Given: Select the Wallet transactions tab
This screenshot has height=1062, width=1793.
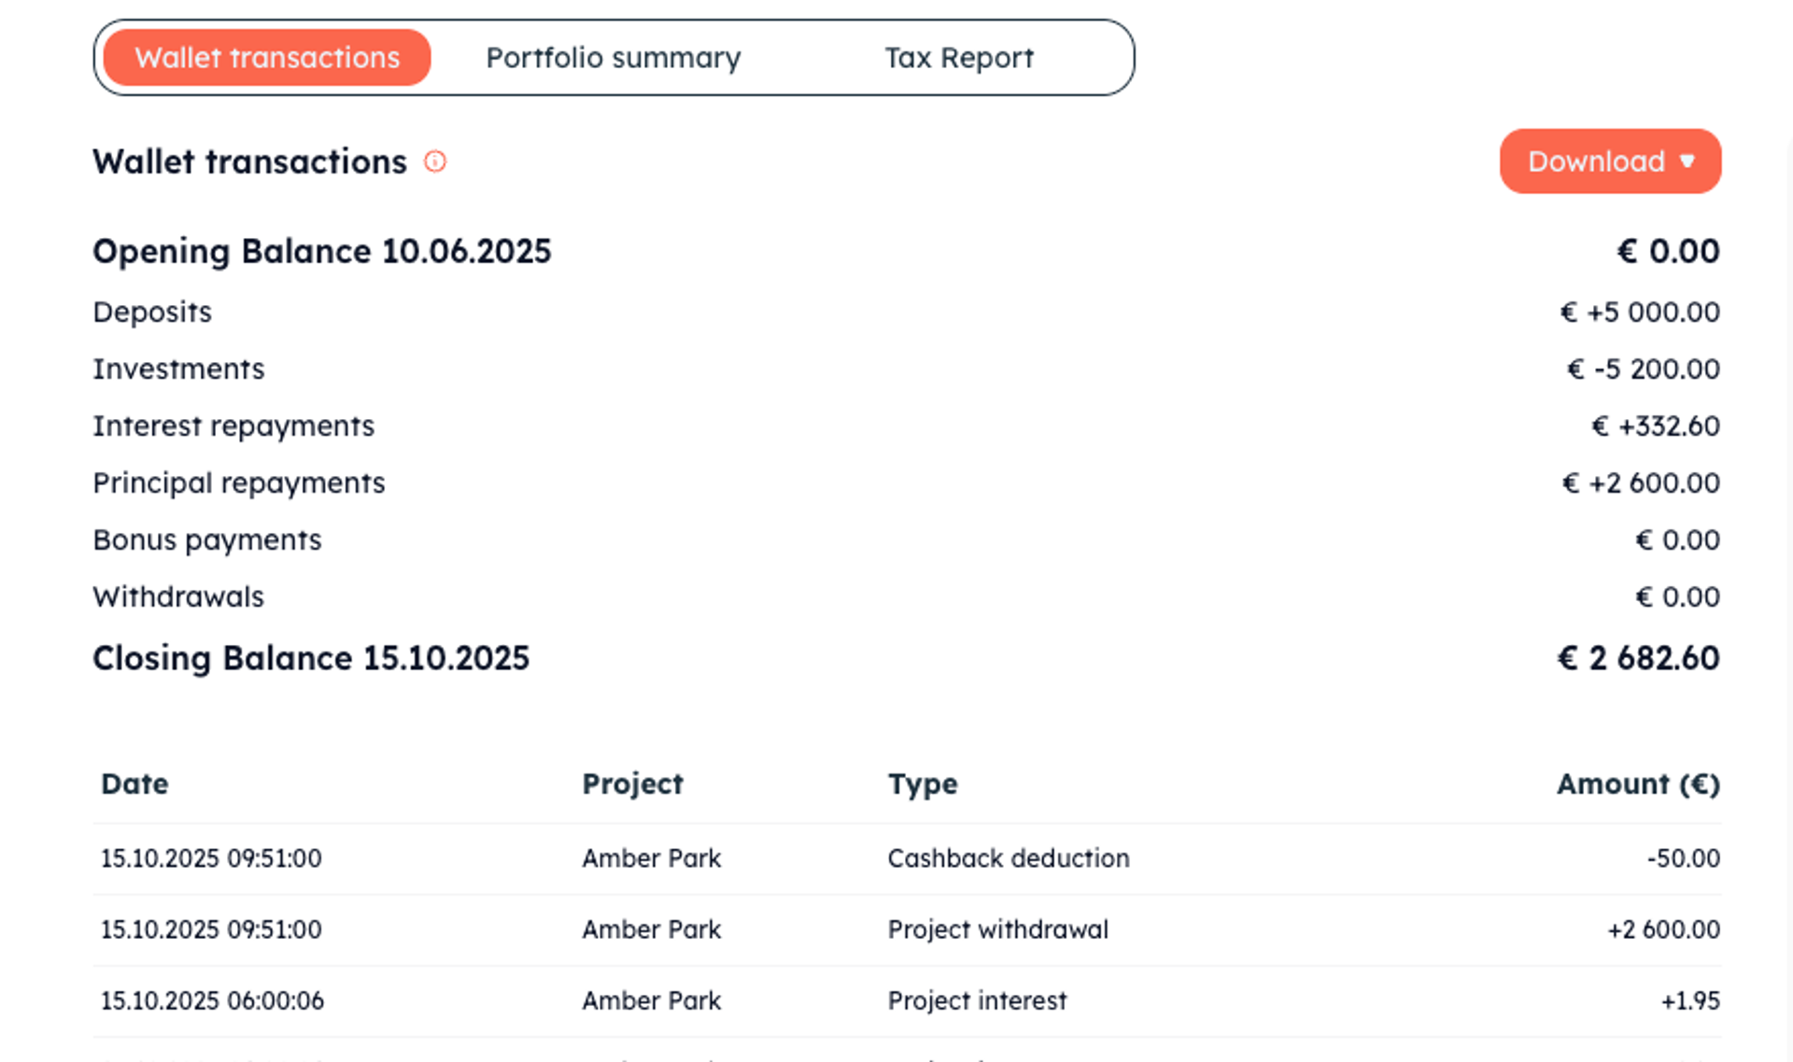Looking at the screenshot, I should pos(267,58).
